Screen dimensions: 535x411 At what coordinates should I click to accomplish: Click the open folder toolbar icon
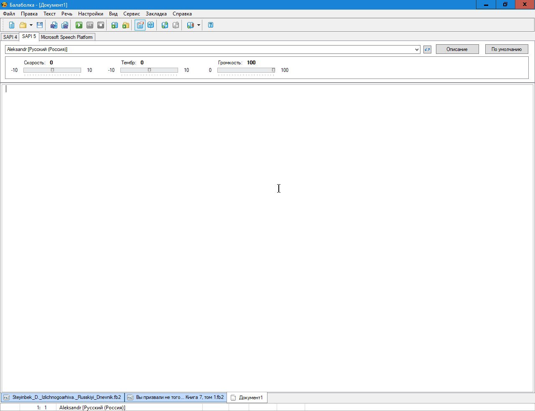23,25
